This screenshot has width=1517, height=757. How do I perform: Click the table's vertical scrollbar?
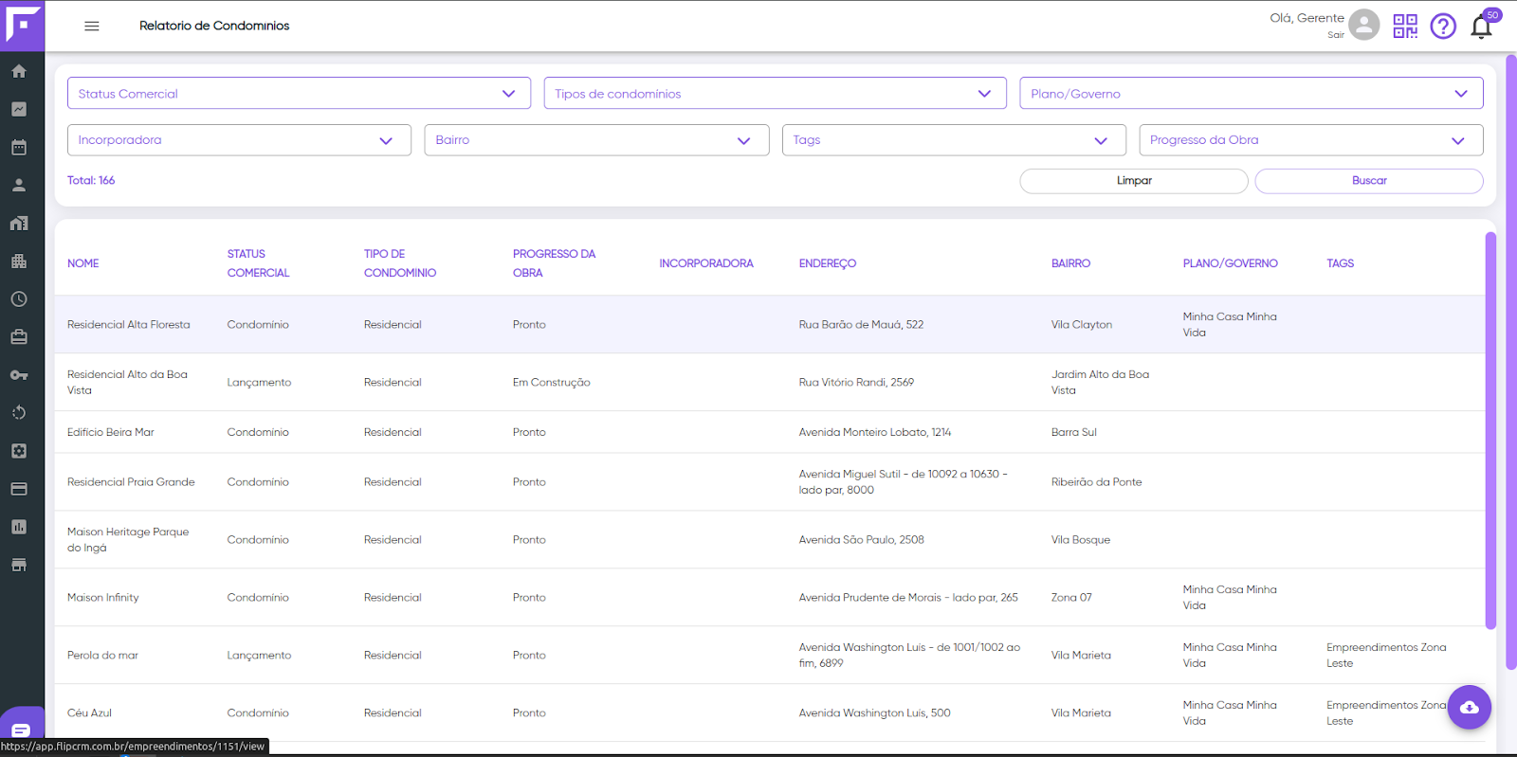click(1490, 430)
